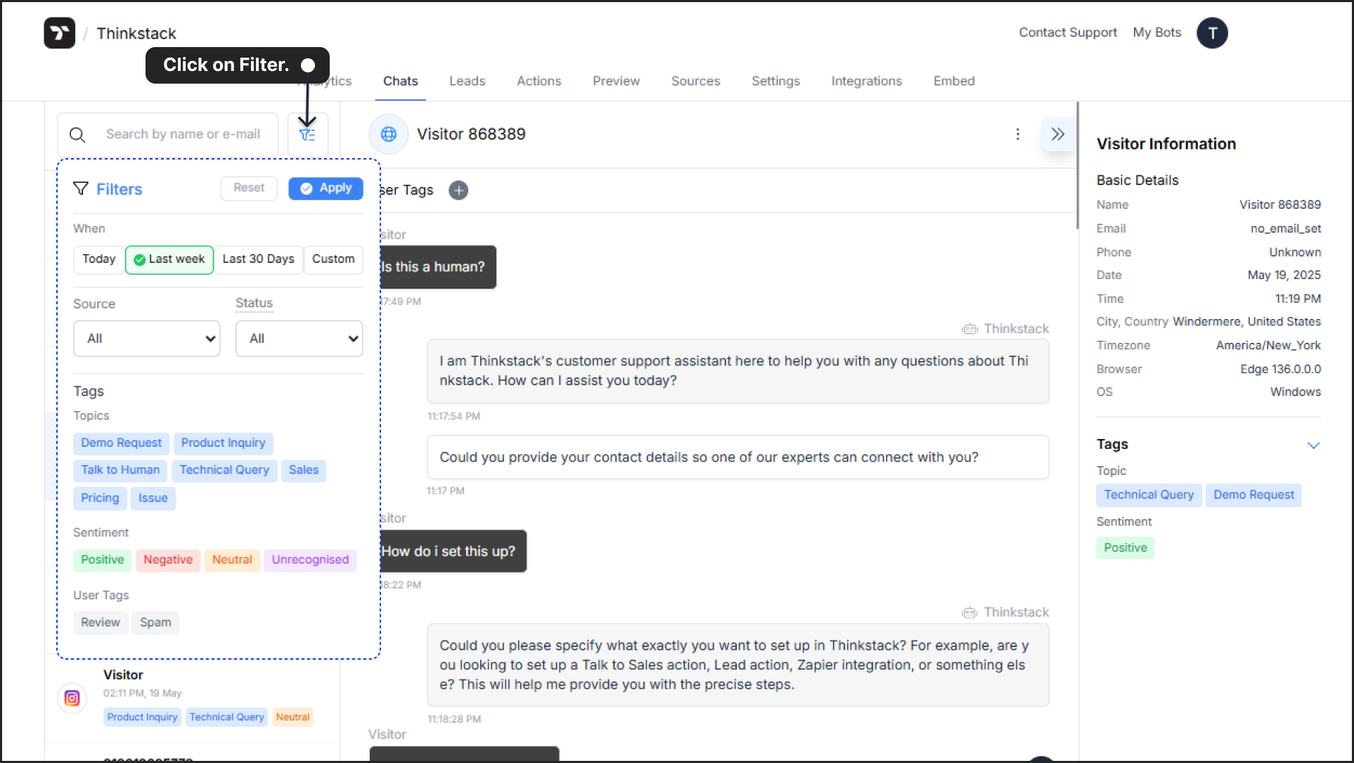
Task: Filter by Negative sentiment
Action: [x=168, y=560]
